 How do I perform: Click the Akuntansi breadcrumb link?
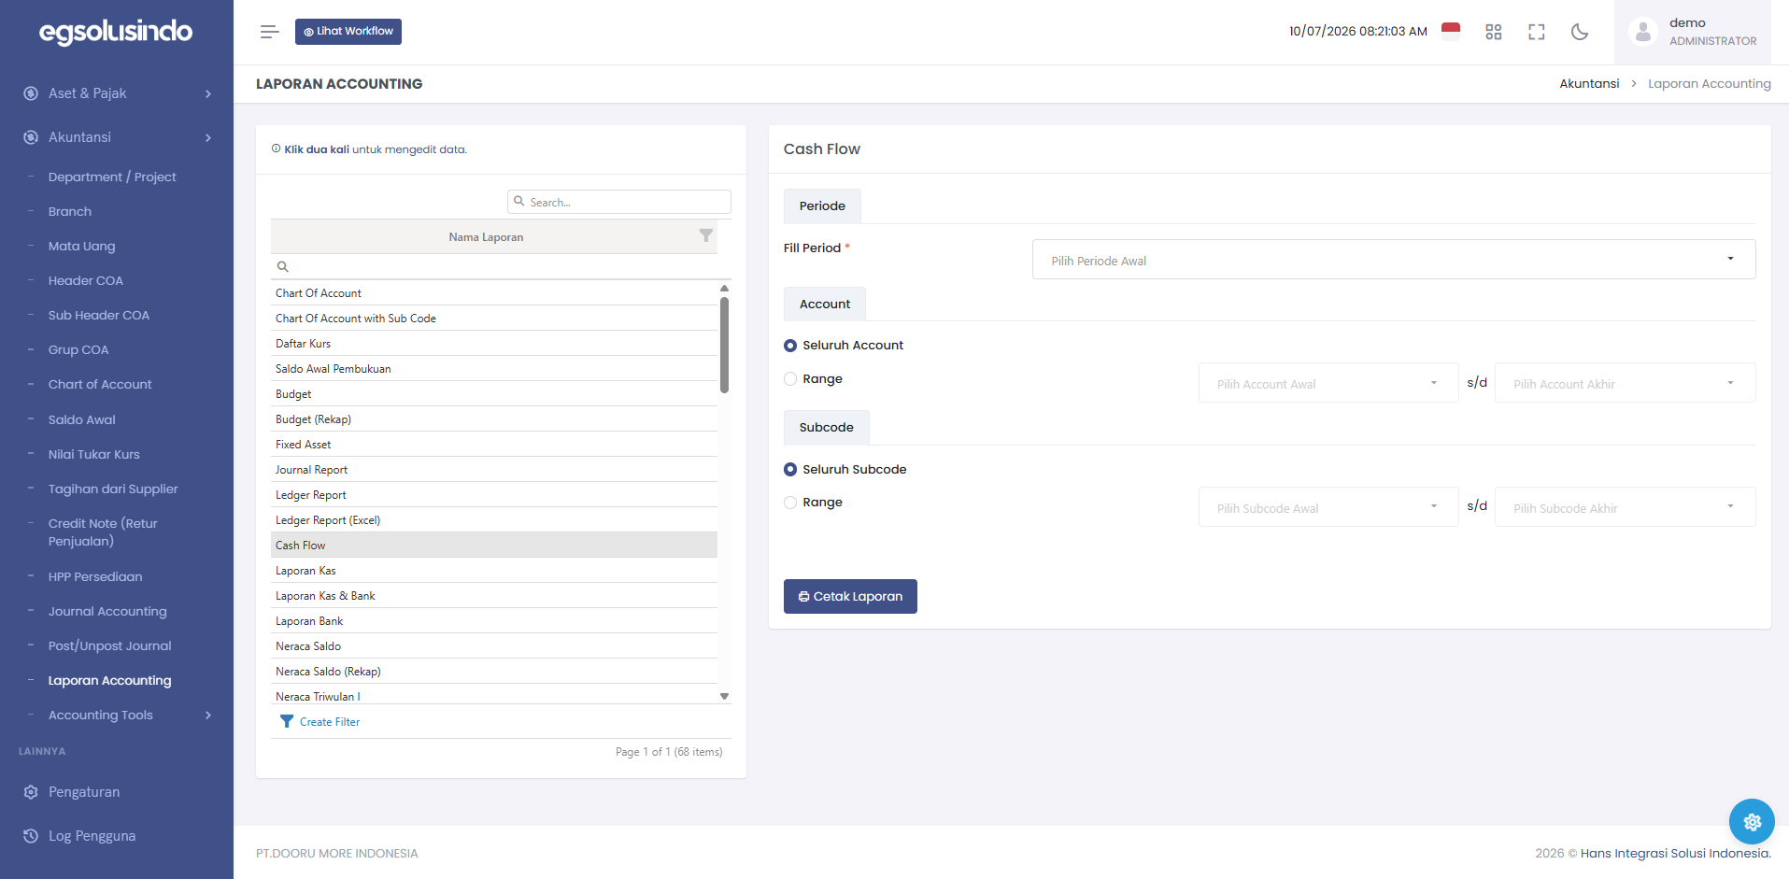tap(1589, 84)
